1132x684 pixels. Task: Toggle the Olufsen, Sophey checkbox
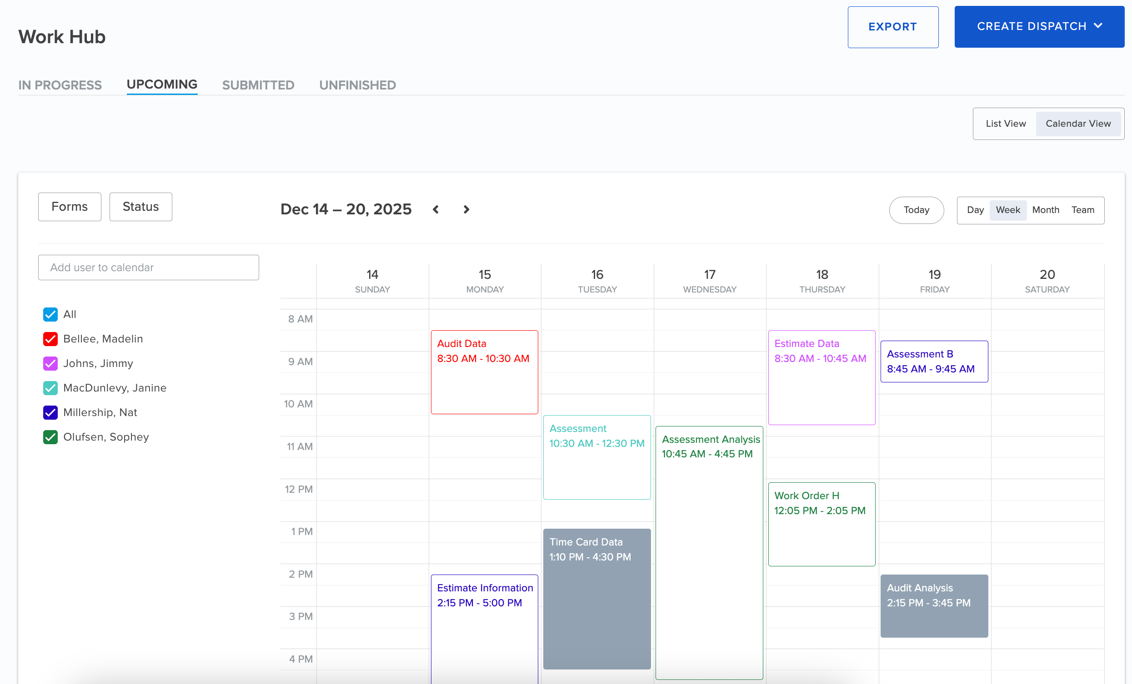pyautogui.click(x=50, y=437)
